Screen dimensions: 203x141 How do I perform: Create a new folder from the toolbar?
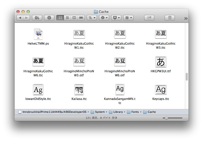(x=37, y=18)
